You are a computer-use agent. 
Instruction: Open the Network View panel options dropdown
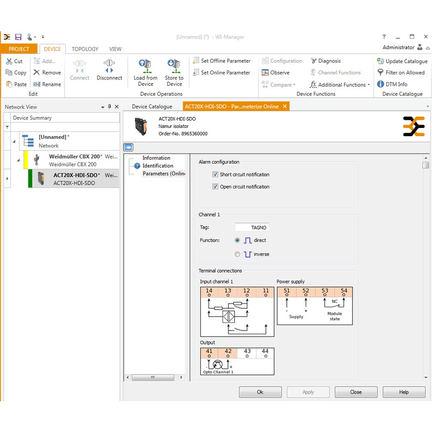(103, 107)
